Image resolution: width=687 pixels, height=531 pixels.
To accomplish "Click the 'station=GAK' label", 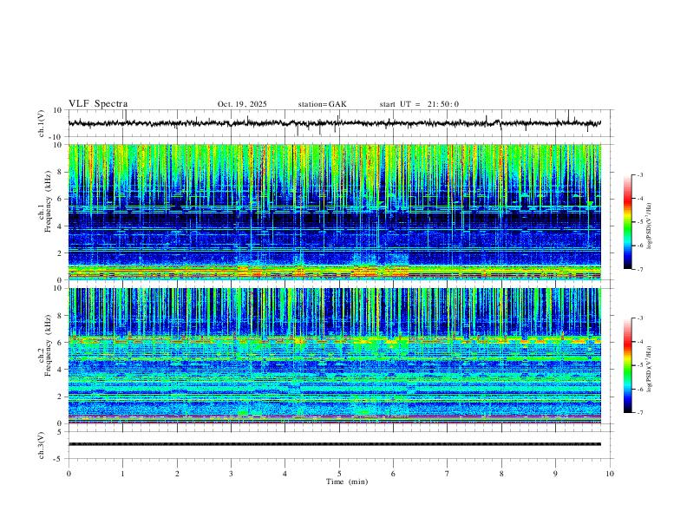I will 322,104.
